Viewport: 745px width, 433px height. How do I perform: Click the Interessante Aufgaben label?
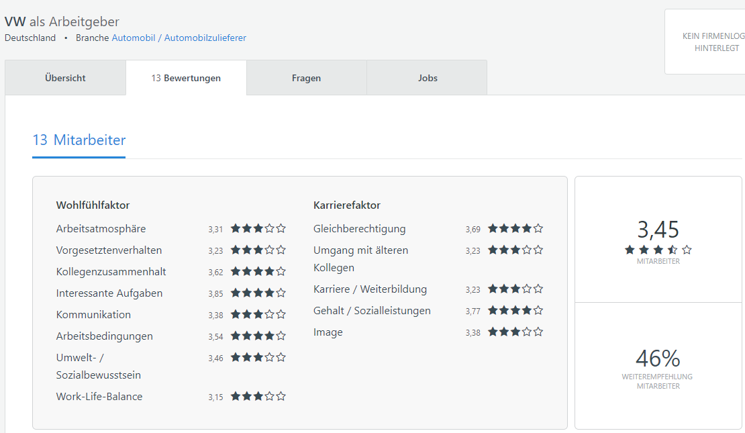[109, 293]
